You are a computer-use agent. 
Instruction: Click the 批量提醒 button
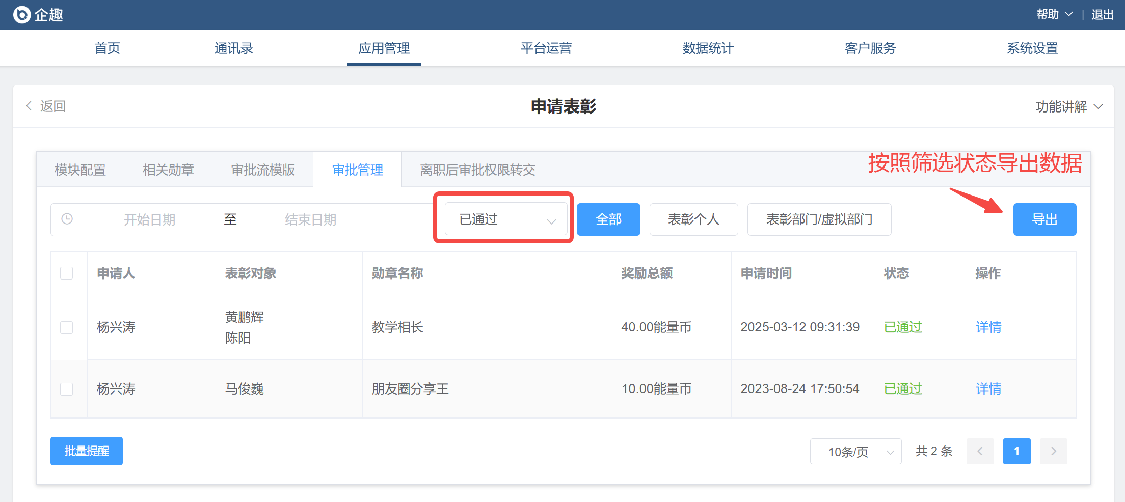[87, 451]
